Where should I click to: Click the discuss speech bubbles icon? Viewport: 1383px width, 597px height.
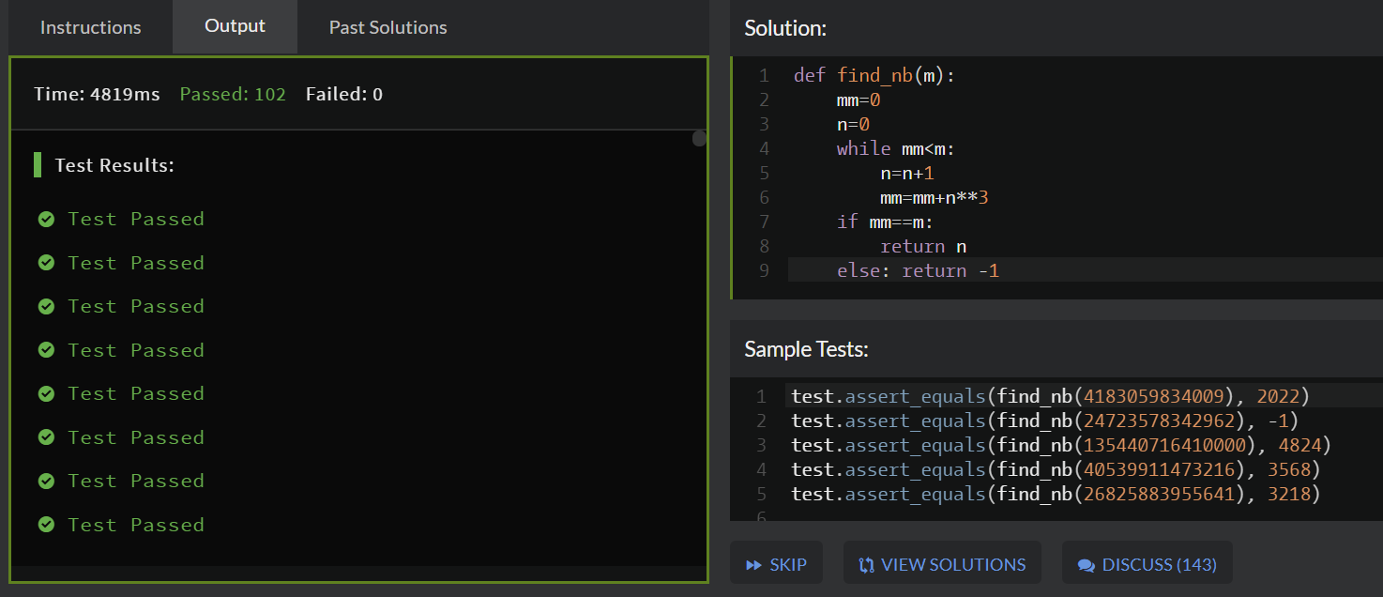coord(1087,565)
